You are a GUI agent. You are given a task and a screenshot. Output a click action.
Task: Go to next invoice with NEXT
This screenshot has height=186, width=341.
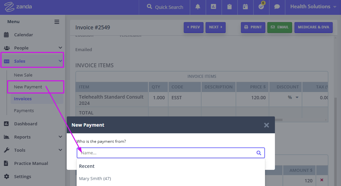(x=215, y=27)
